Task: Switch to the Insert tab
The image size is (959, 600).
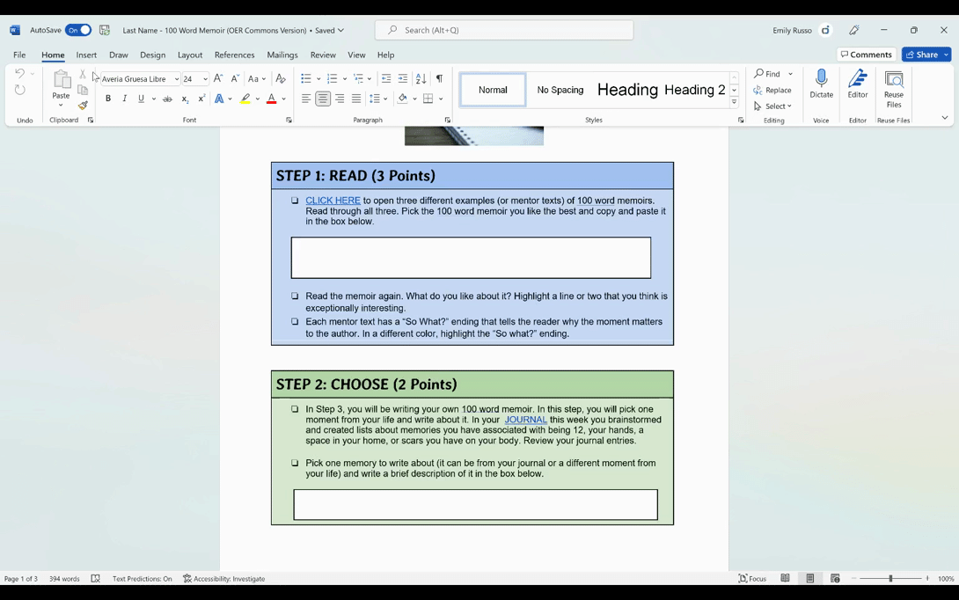Action: 86,55
